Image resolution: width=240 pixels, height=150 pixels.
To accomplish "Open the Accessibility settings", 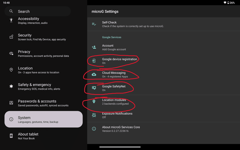I will (x=43, y=20).
